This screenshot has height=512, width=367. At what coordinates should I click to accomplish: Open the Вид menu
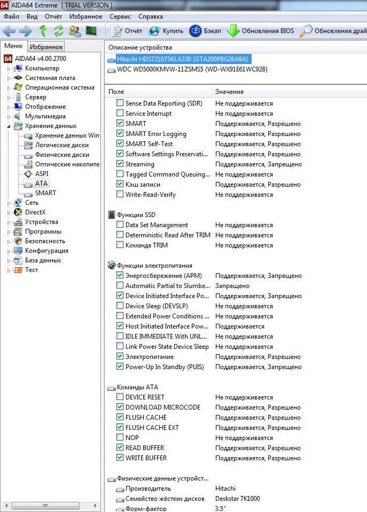(32, 17)
